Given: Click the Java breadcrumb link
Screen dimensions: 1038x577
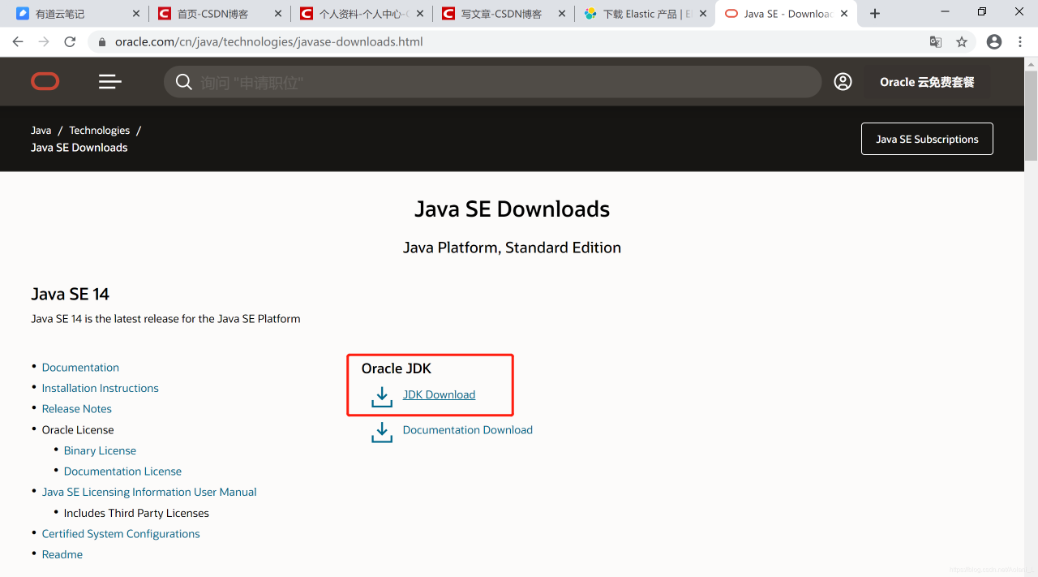Looking at the screenshot, I should point(41,130).
